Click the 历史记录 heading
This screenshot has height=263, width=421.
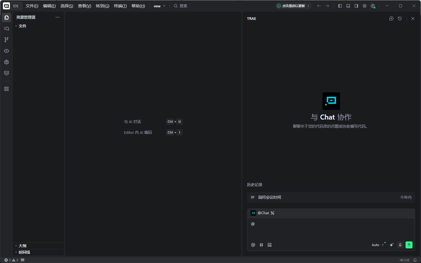(255, 185)
